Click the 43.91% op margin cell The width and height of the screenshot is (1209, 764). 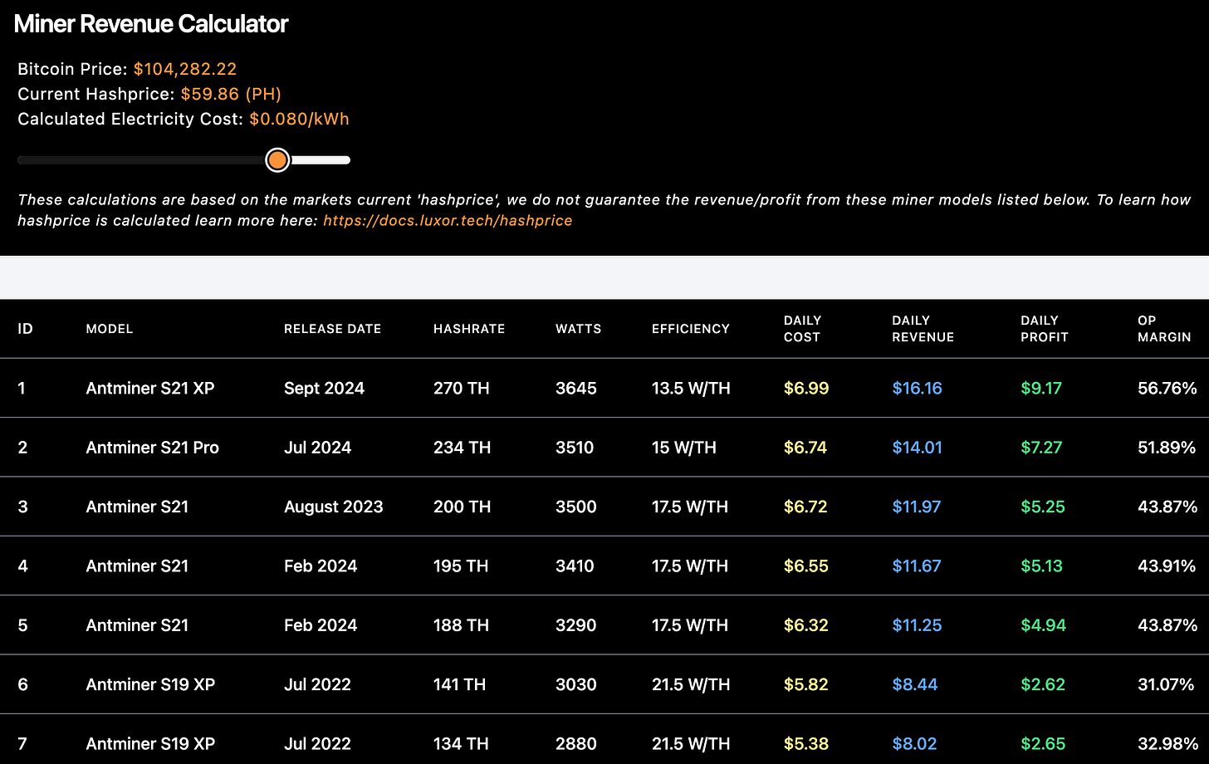pos(1167,566)
